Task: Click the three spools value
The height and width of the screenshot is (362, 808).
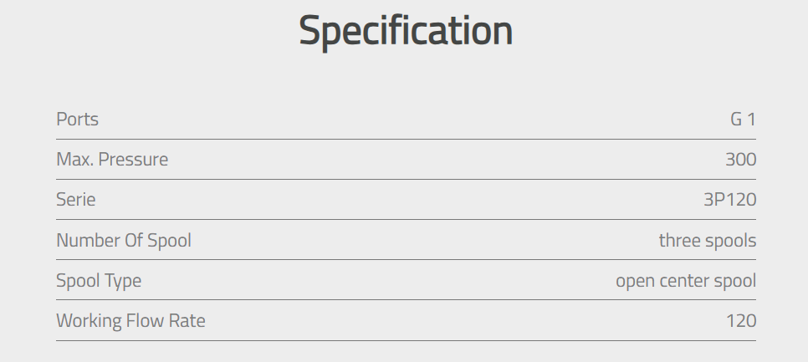Action: click(x=708, y=240)
